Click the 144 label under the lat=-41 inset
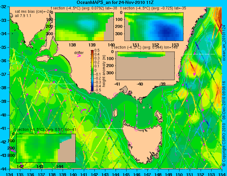Viewport: 227px width, 176px height. (x=60, y=166)
